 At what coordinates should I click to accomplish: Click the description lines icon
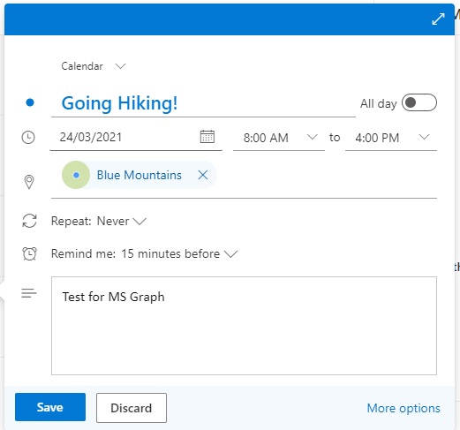[29, 293]
